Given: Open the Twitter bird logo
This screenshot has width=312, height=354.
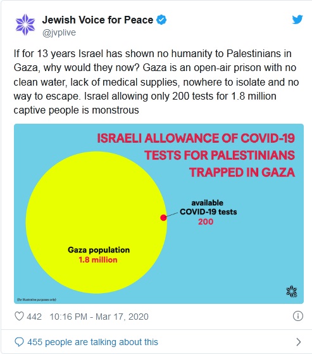Looking at the screenshot, I should [297, 20].
